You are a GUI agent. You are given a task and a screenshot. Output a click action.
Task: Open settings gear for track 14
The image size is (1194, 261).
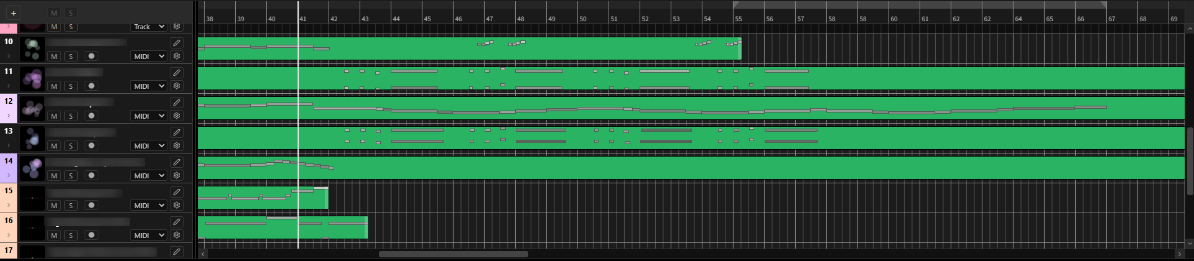177,175
